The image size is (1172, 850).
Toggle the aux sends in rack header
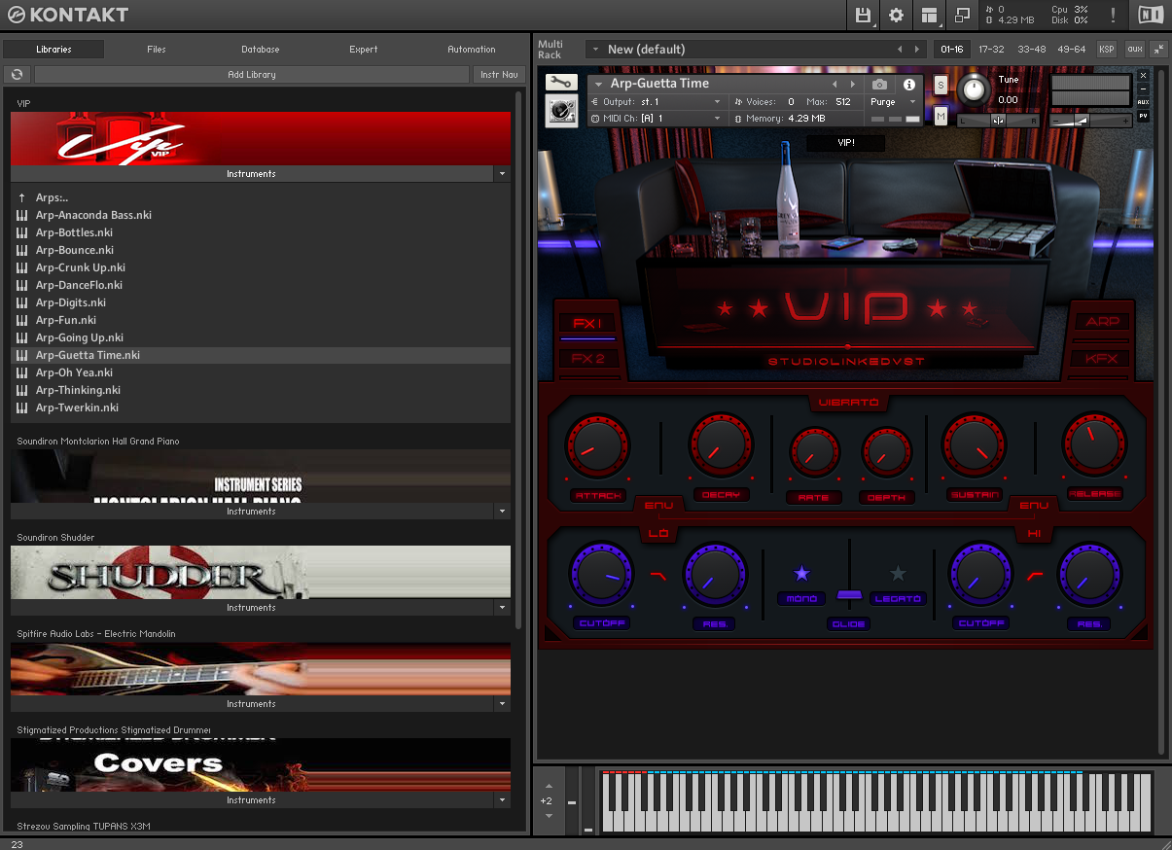pos(1134,50)
